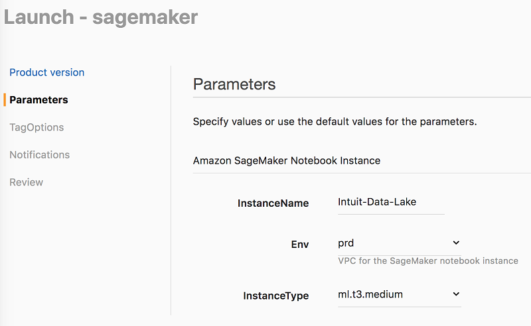Switch to the Notifications step
Viewport: 531px width, 326px height.
pyautogui.click(x=39, y=154)
